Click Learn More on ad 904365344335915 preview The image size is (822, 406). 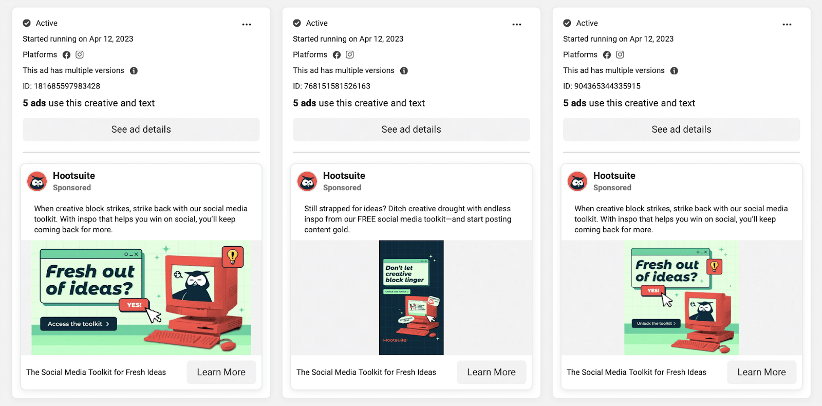coord(762,372)
